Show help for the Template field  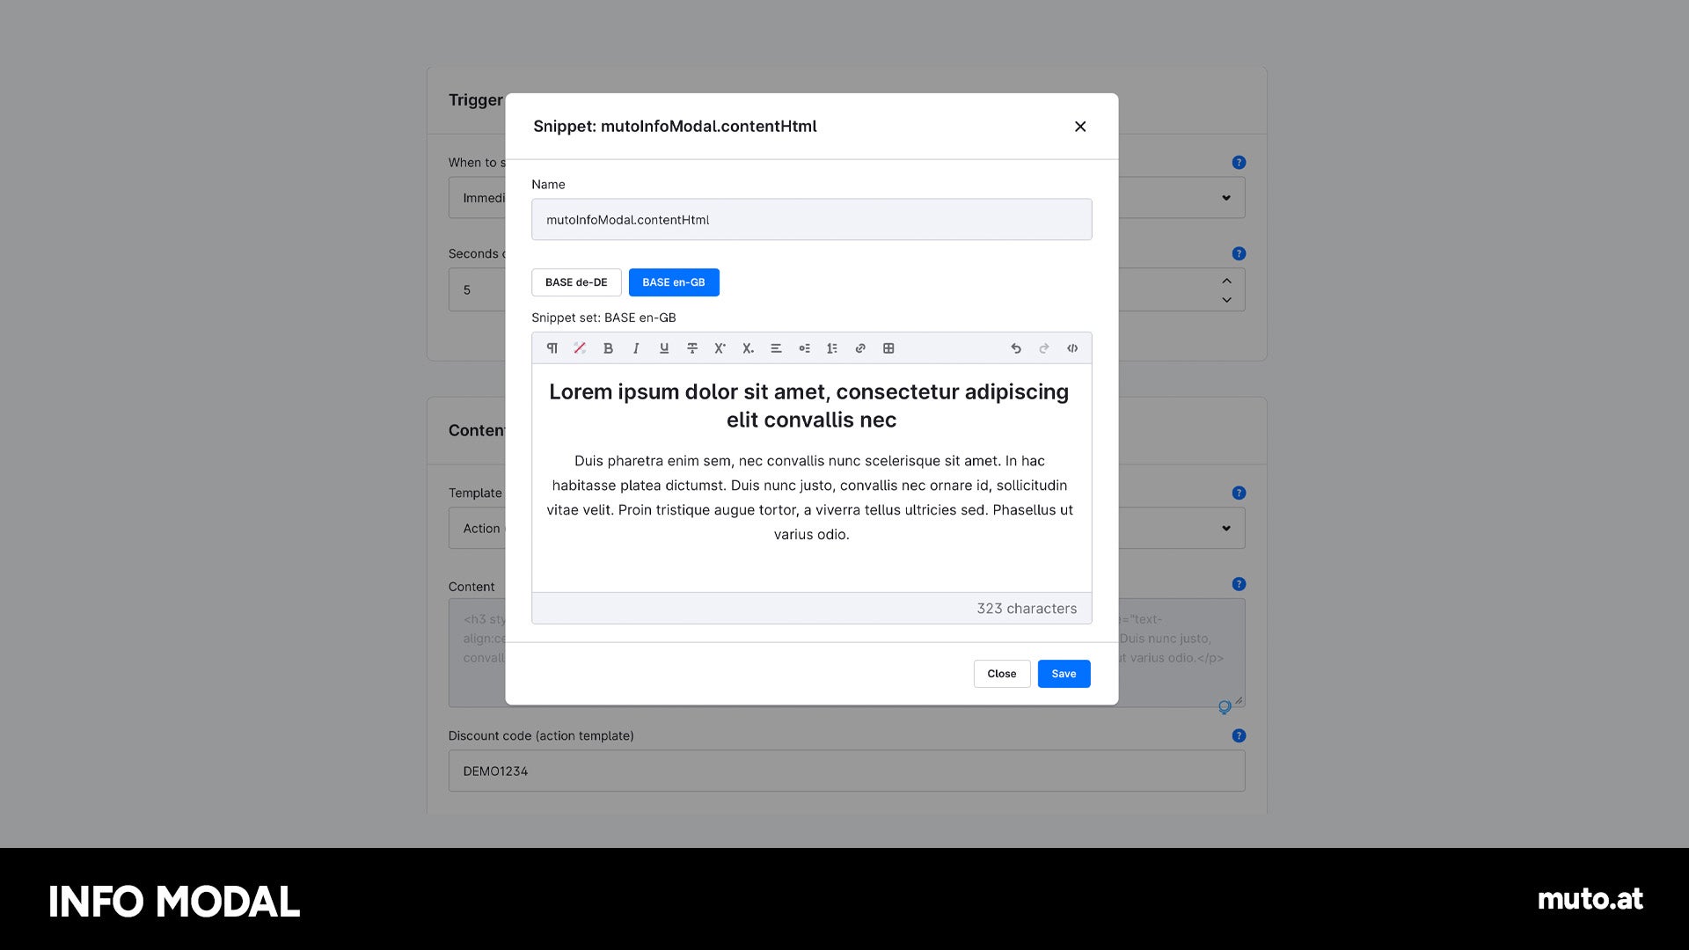pos(1239,493)
